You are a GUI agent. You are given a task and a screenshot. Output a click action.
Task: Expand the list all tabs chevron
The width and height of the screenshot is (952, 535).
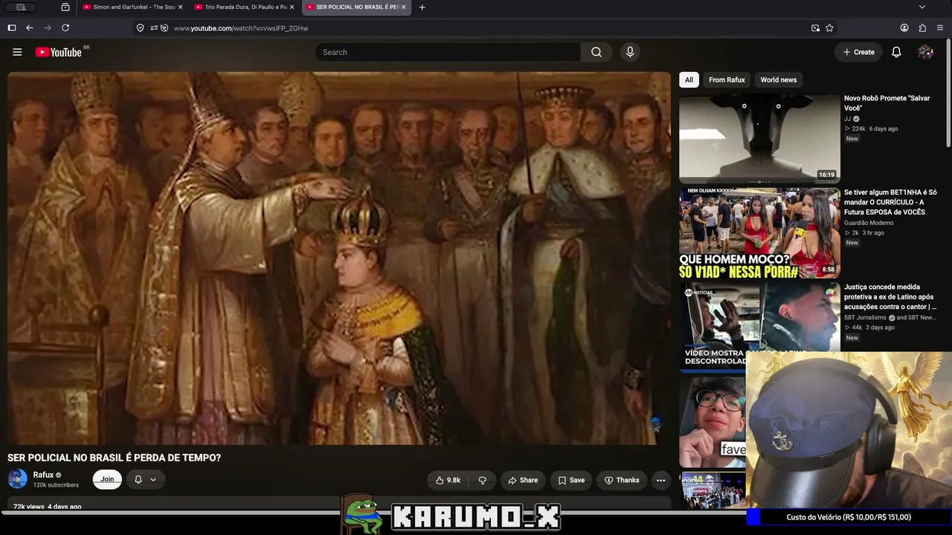[922, 7]
